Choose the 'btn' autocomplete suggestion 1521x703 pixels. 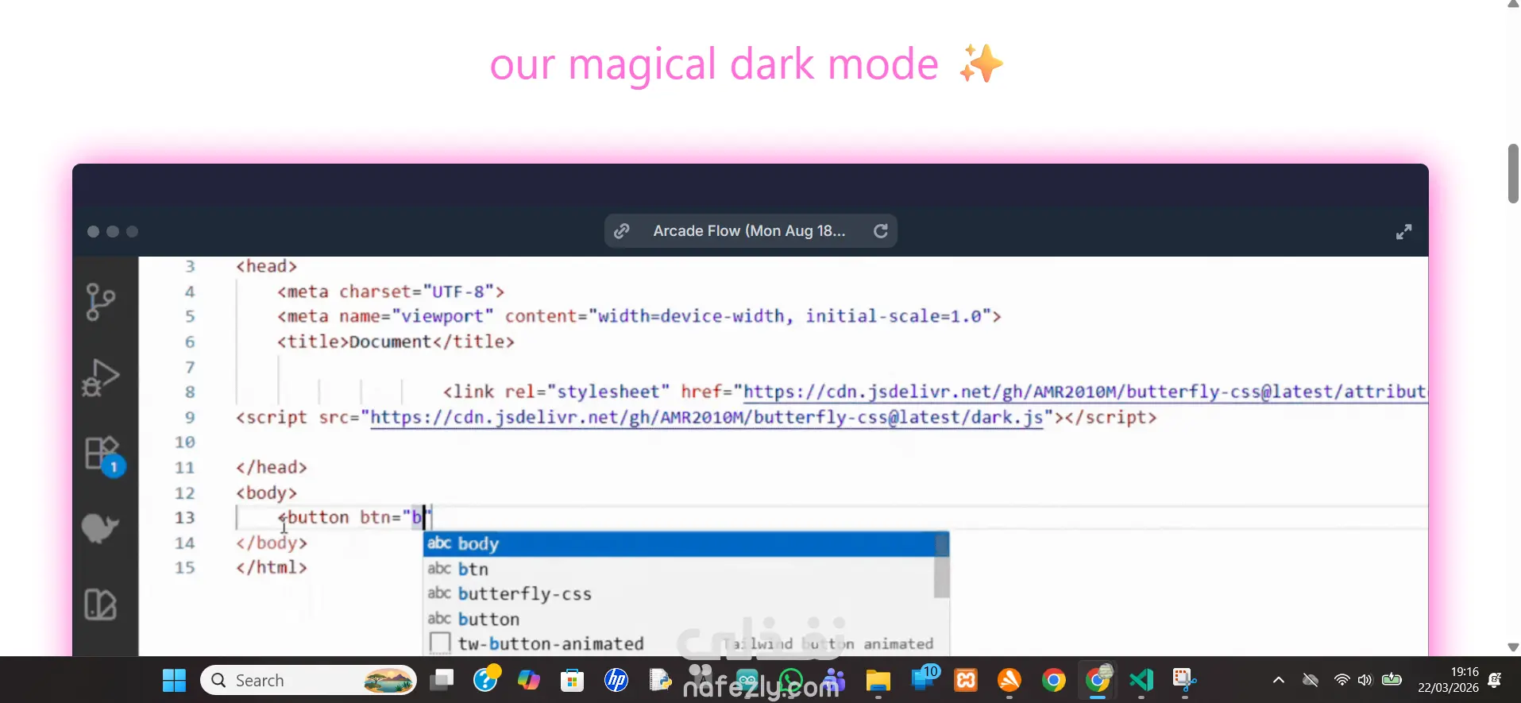click(x=680, y=569)
